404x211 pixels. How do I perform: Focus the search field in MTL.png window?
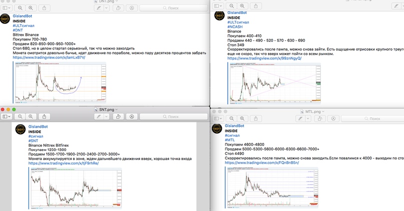[372, 119]
